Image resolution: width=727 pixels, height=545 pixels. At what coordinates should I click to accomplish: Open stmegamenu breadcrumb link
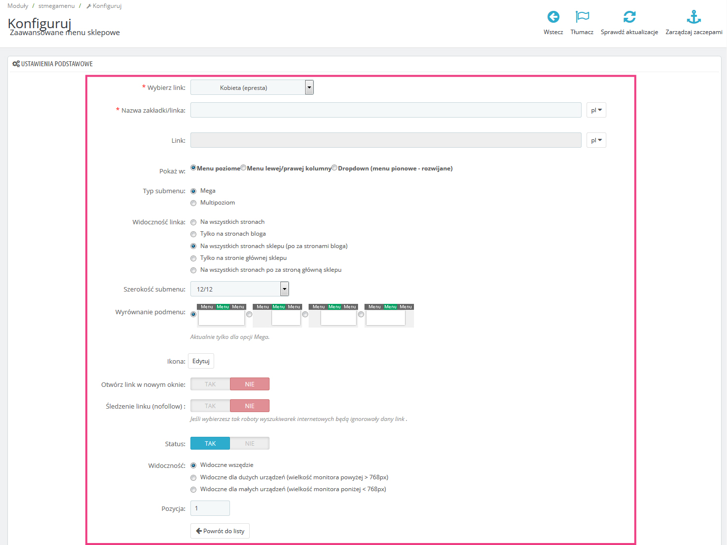[56, 6]
